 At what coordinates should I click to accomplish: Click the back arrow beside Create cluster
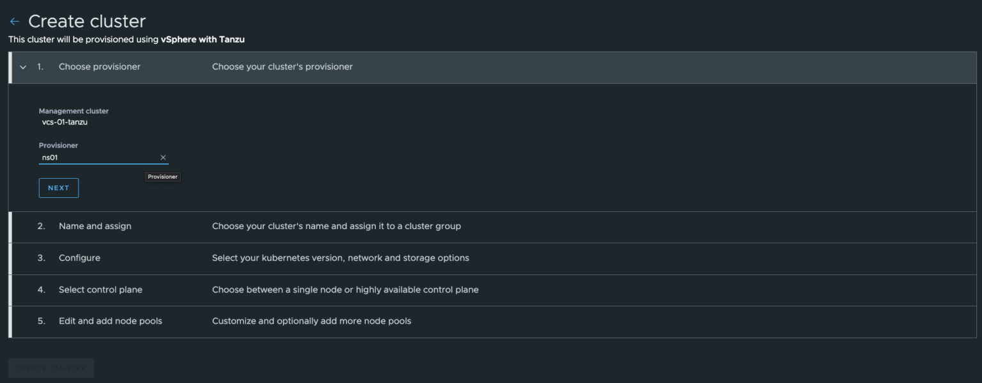click(14, 20)
